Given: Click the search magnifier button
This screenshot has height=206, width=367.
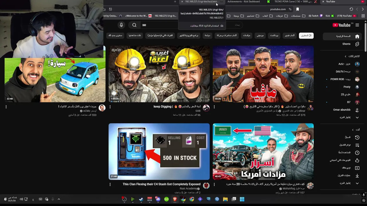Looking at the screenshot, I should coord(134,25).
